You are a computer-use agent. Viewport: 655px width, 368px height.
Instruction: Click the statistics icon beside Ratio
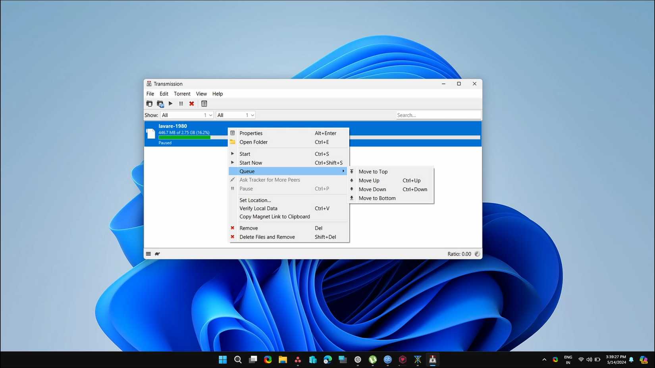pyautogui.click(x=477, y=254)
